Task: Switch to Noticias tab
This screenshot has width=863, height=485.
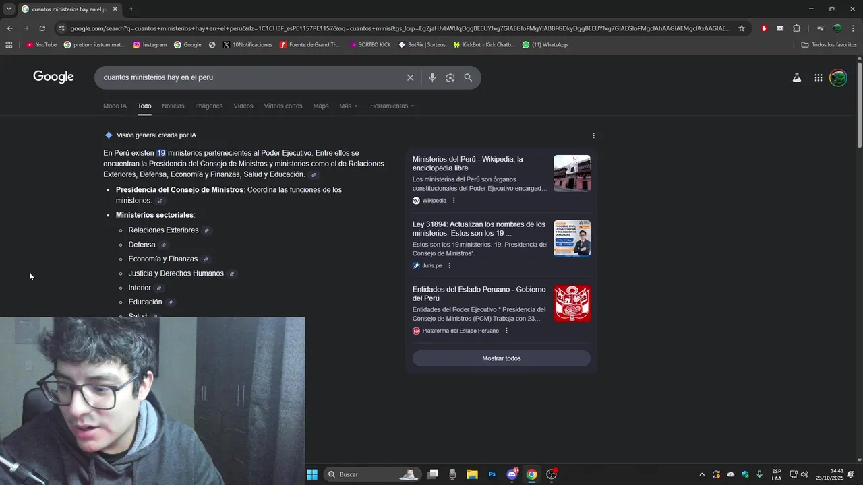Action: [x=173, y=106]
